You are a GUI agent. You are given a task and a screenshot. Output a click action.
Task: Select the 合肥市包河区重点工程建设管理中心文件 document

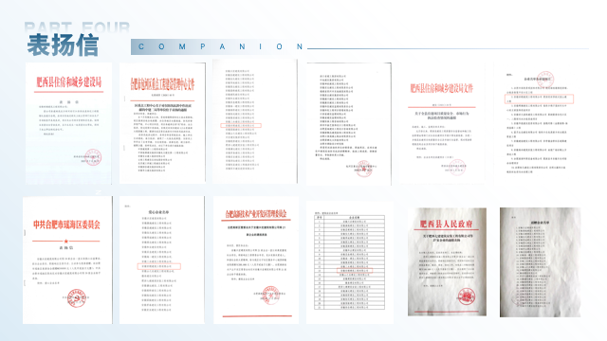[x=162, y=123]
